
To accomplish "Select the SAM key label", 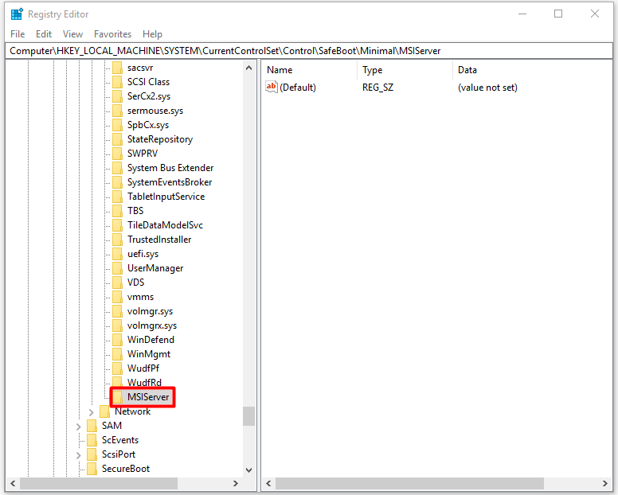I will pyautogui.click(x=111, y=426).
